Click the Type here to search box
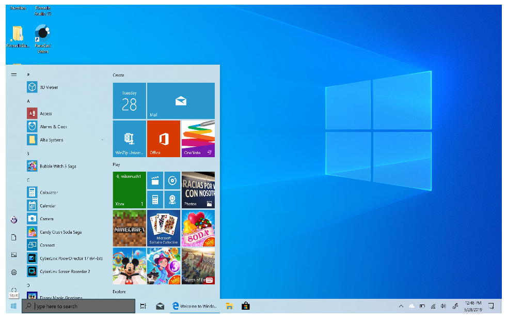The height and width of the screenshot is (319, 507). 78,306
